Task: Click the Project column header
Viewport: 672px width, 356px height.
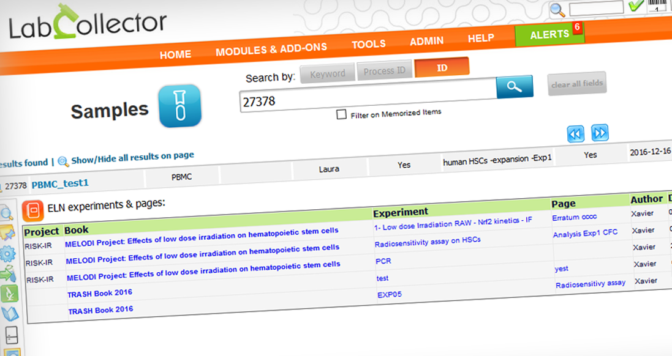Action: click(x=41, y=232)
